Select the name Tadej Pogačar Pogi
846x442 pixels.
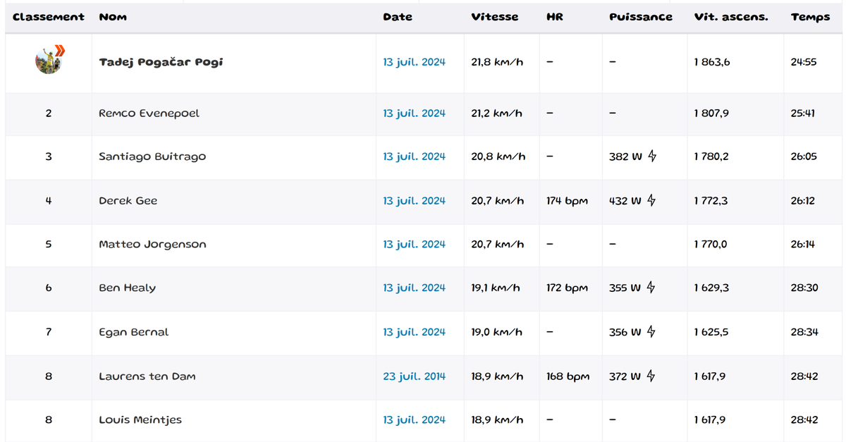161,62
